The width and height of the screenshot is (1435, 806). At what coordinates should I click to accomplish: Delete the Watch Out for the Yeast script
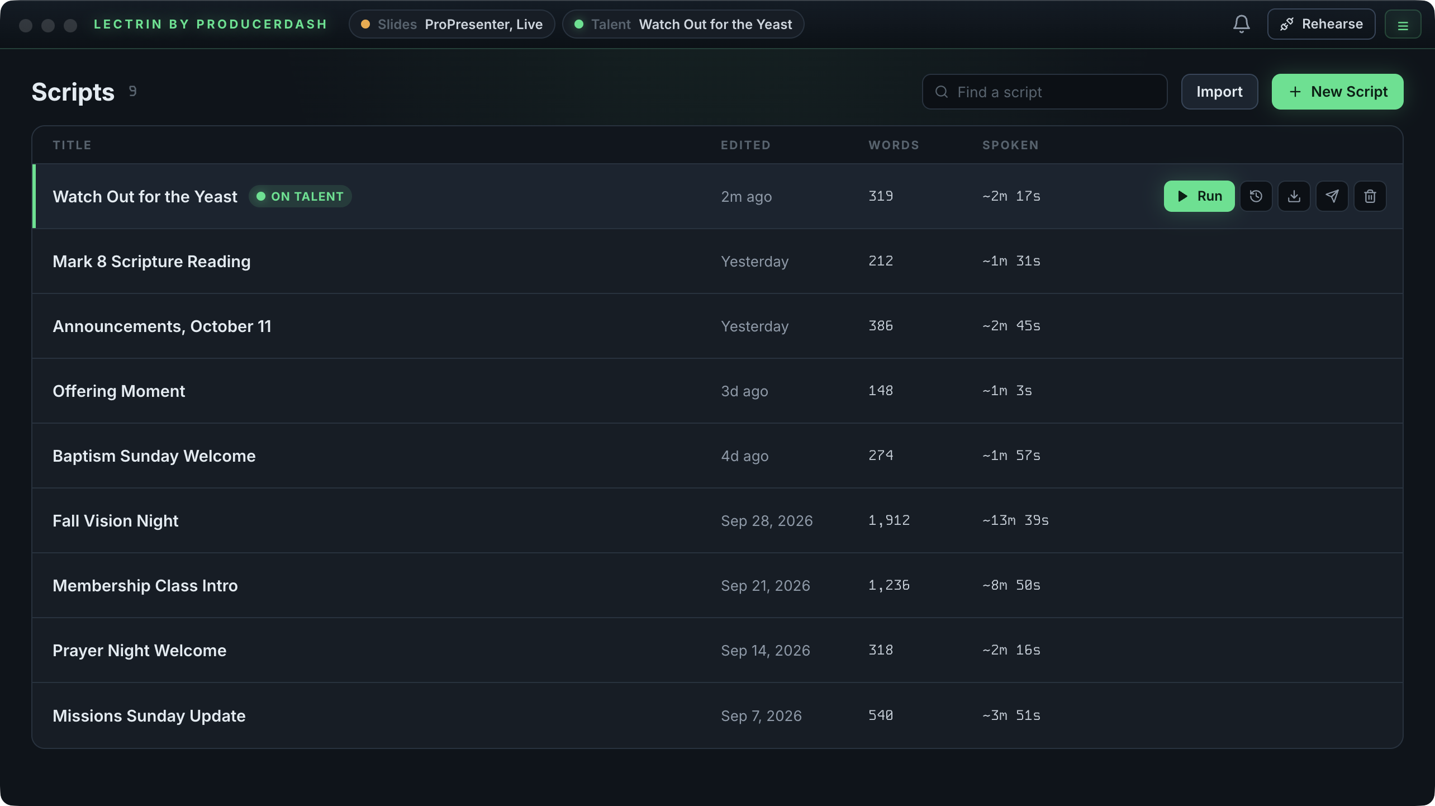pyautogui.click(x=1370, y=196)
